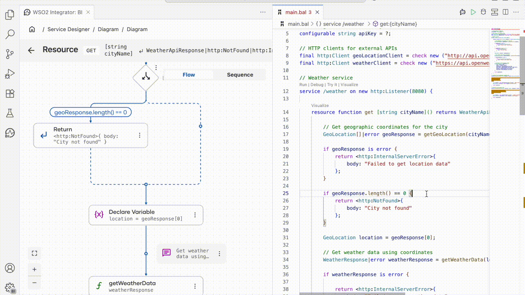
Task: Click the home icon in breadcrumb
Action: point(32,29)
